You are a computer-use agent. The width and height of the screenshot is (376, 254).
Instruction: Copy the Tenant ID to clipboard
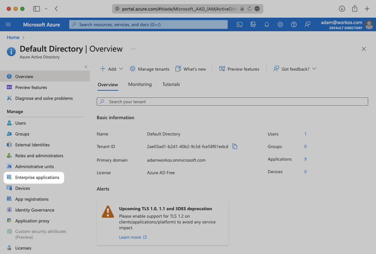click(x=235, y=146)
